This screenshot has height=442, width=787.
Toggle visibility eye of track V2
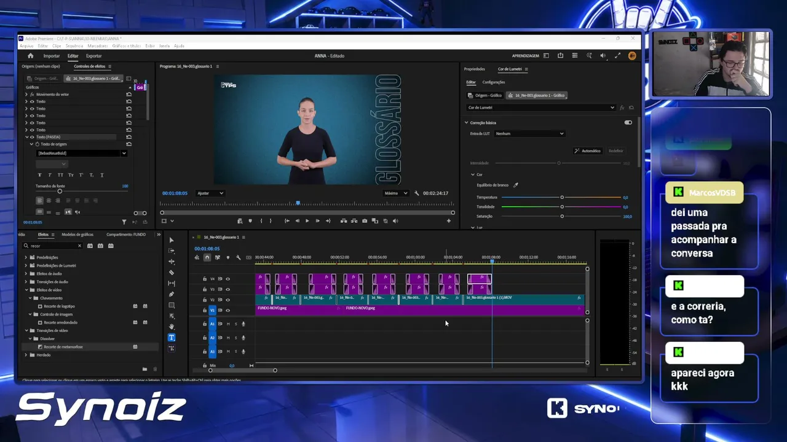click(x=227, y=300)
